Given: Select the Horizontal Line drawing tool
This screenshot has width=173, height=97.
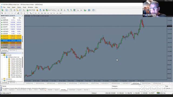Looking at the screenshot, I should pos(12,13).
